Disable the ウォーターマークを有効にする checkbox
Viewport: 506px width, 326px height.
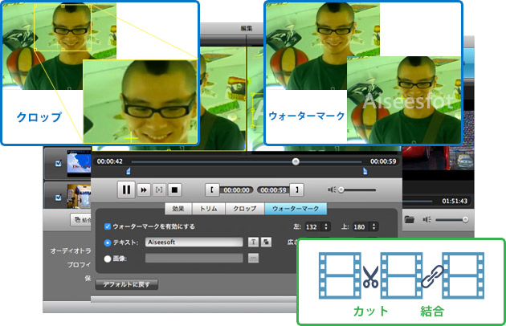pyautogui.click(x=108, y=227)
